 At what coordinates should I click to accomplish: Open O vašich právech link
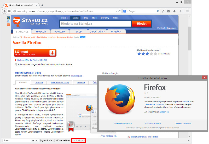[x=153, y=123]
